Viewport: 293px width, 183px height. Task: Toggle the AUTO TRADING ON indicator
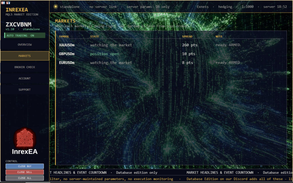(25, 35)
